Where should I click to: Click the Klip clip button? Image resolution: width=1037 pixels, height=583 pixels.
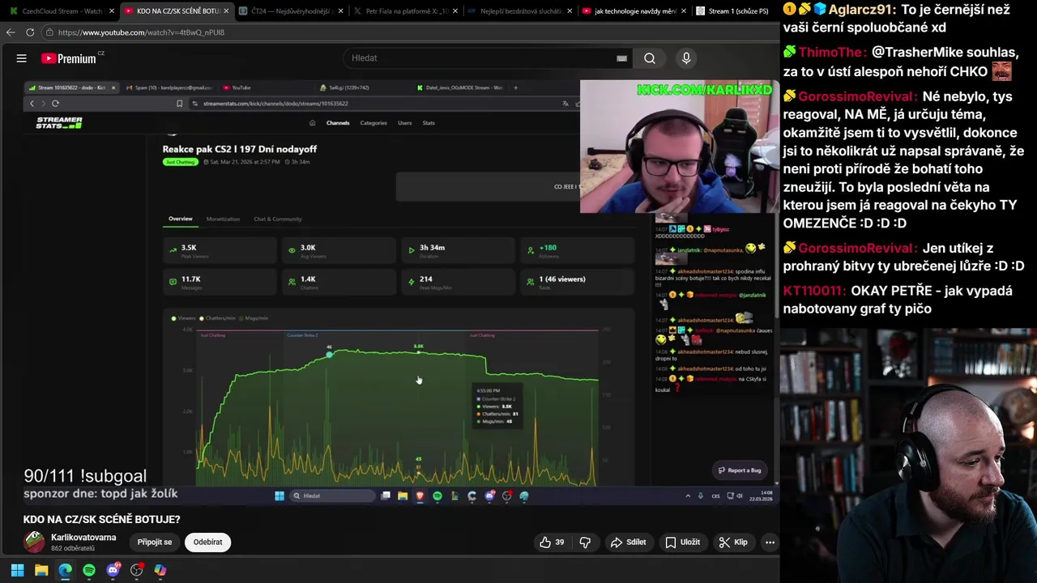[733, 543]
